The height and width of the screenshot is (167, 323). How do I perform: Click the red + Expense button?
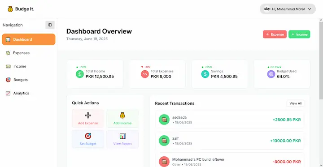pos(275,34)
